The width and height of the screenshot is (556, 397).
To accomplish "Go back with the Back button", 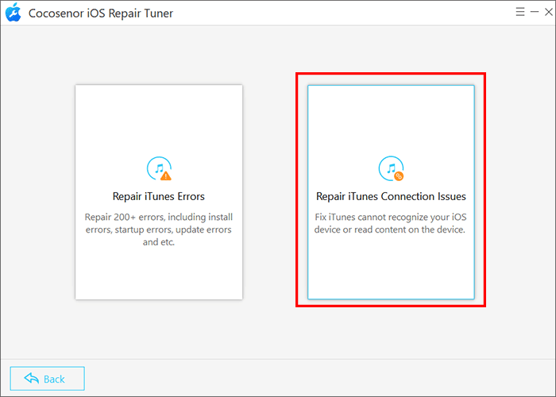I will 47,379.
